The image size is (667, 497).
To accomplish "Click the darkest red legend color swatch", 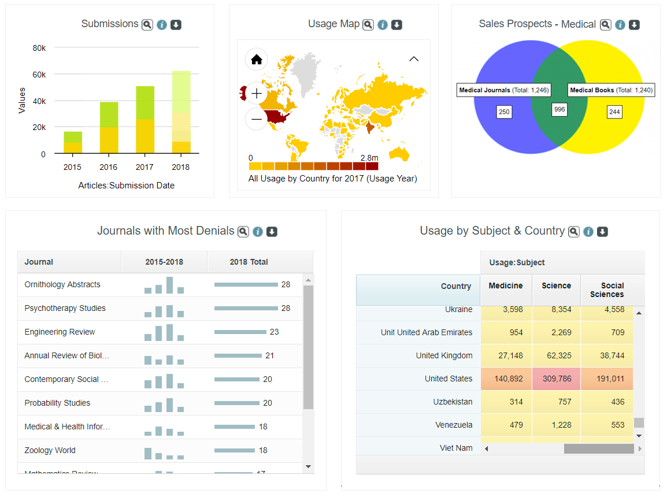I will pos(372,166).
